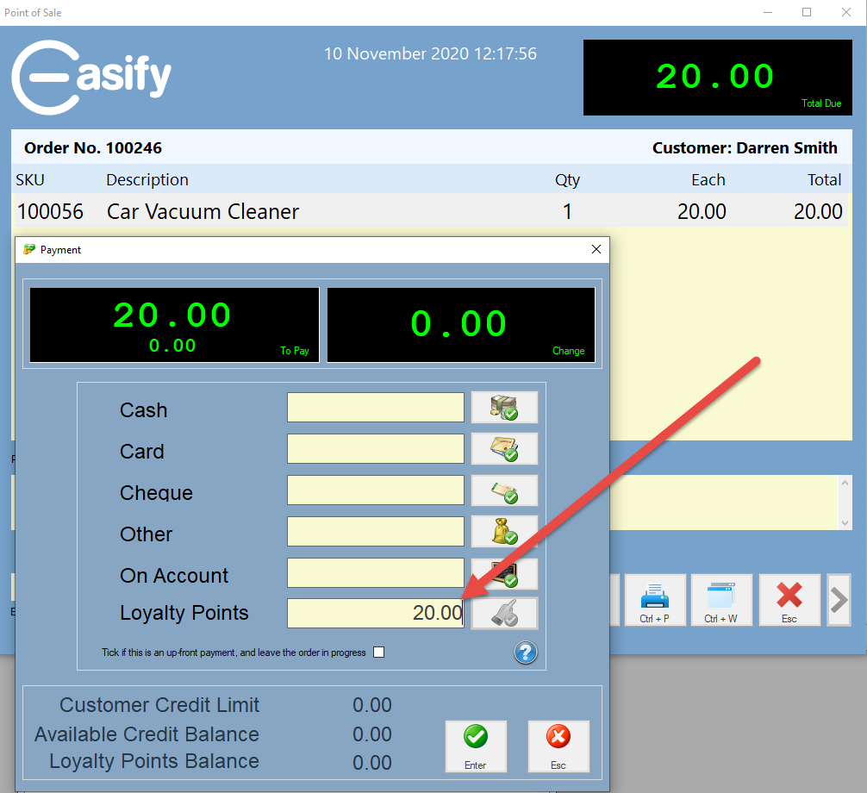Image resolution: width=867 pixels, height=793 pixels.
Task: Open help with the blue question mark
Action: click(x=526, y=653)
